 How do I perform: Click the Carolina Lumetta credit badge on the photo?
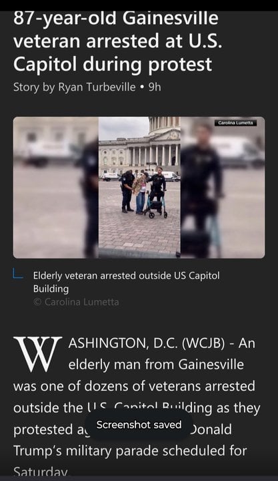(x=235, y=123)
